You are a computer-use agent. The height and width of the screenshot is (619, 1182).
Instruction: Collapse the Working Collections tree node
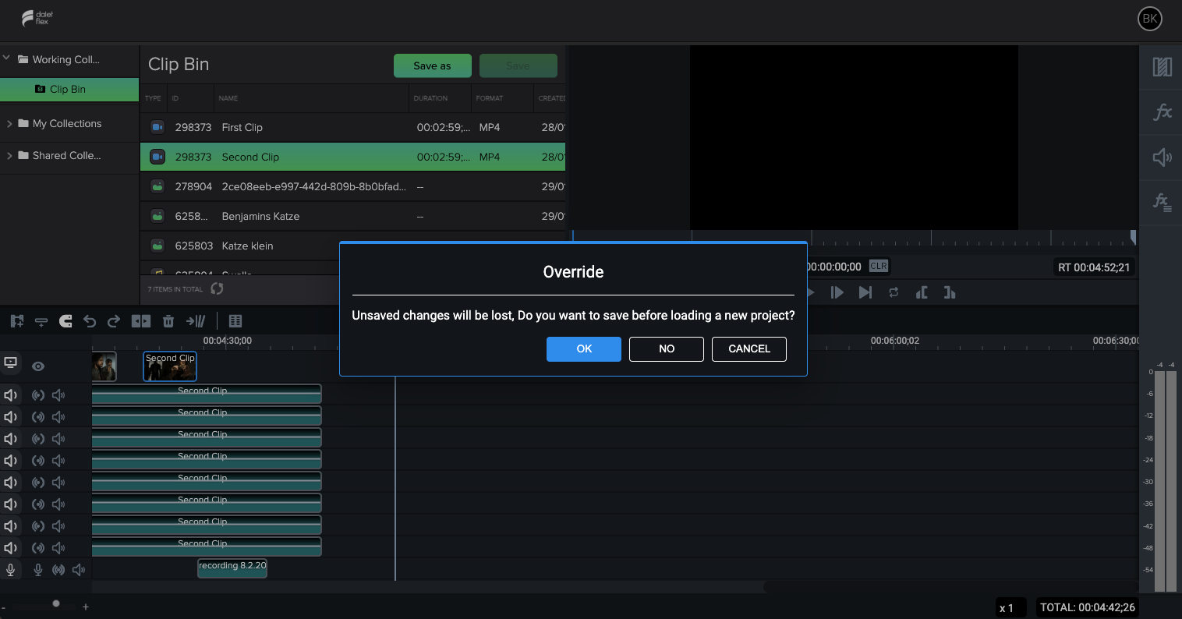[6, 58]
